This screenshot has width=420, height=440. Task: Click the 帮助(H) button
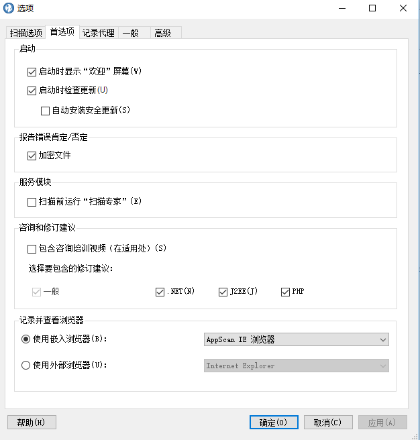pos(32,423)
